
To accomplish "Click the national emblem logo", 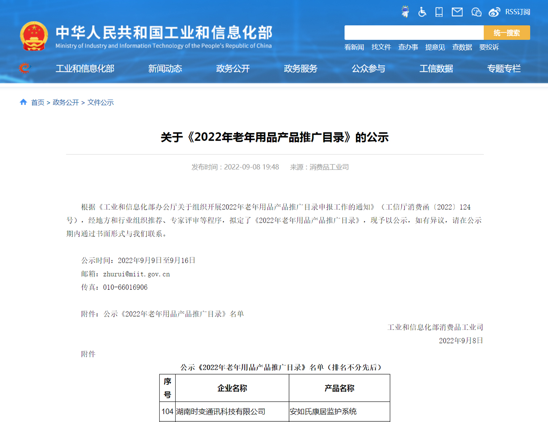I will coord(34,36).
